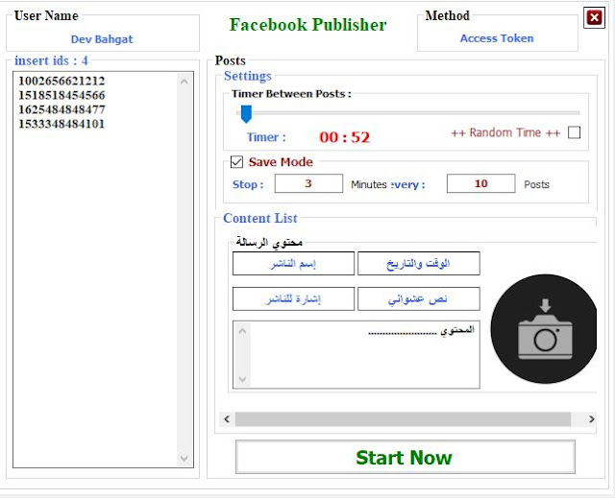
Task: Click the ids list scroll up arrow
Action: [184, 82]
